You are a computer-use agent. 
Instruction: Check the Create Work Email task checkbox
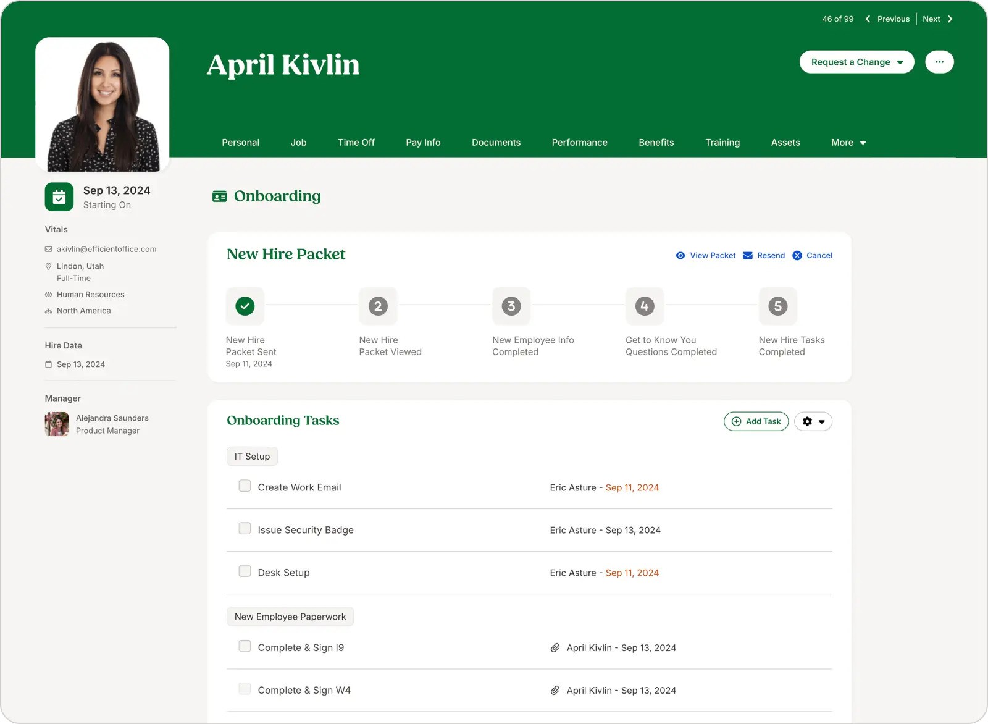click(x=245, y=486)
